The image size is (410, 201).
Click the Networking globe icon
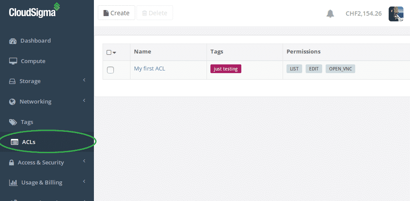[x=12, y=101]
